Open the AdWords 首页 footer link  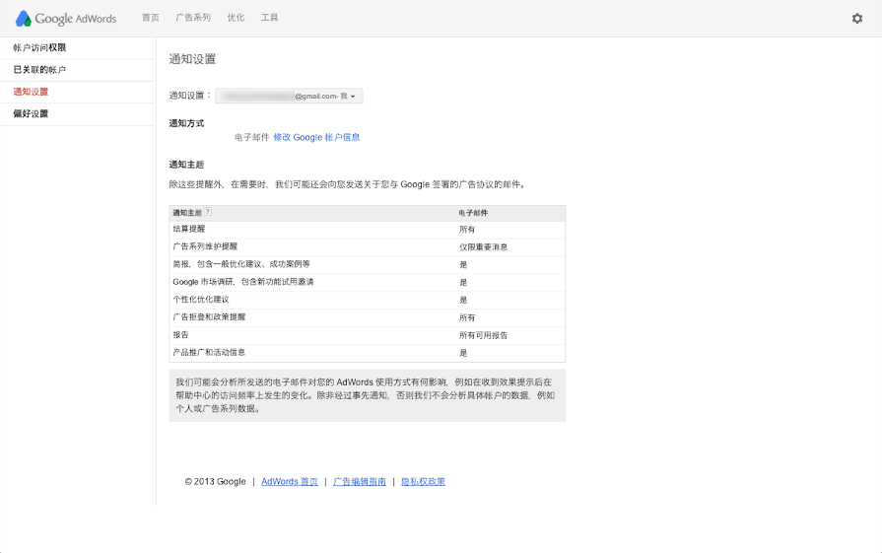(289, 482)
